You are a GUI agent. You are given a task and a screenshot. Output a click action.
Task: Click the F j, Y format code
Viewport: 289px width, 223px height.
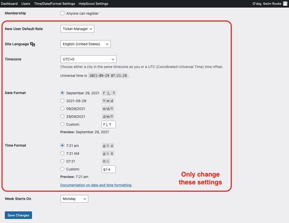pyautogui.click(x=109, y=93)
